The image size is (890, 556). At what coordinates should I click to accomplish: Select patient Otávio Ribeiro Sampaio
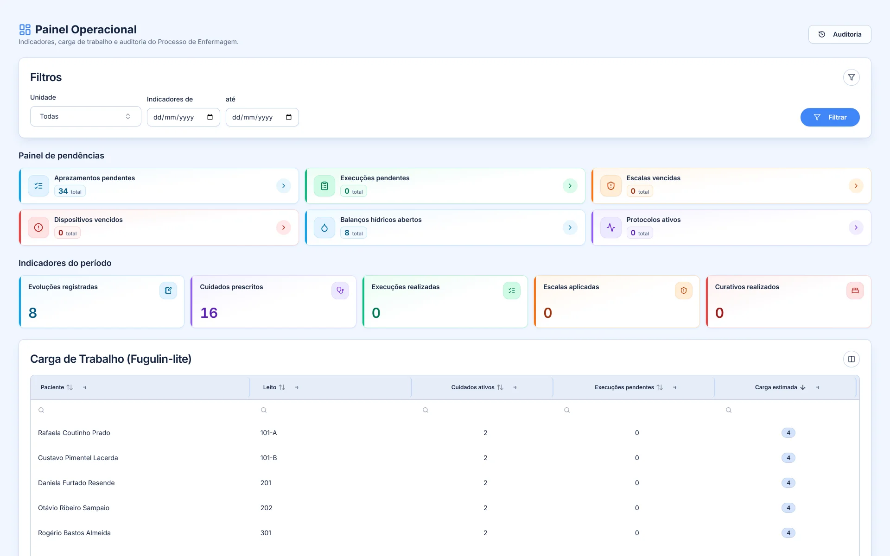click(x=74, y=508)
